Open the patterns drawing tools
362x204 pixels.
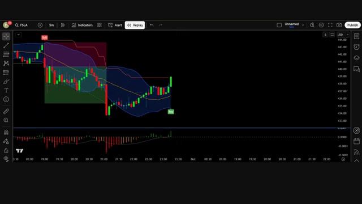(x=6, y=63)
